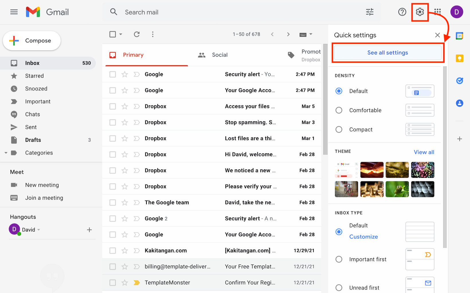Viewport: 470px width, 293px height.
Task: Star the Dropbox 'Access your files' email
Action: tap(125, 106)
